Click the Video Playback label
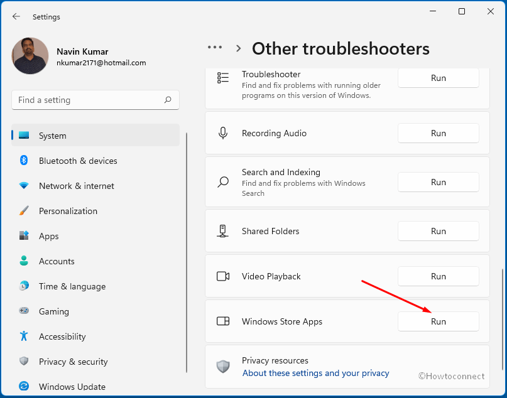This screenshot has height=398, width=507. [x=271, y=277]
